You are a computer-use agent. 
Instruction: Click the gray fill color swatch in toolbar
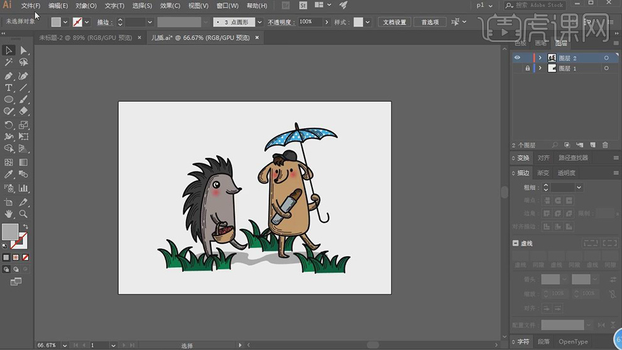pyautogui.click(x=9, y=231)
